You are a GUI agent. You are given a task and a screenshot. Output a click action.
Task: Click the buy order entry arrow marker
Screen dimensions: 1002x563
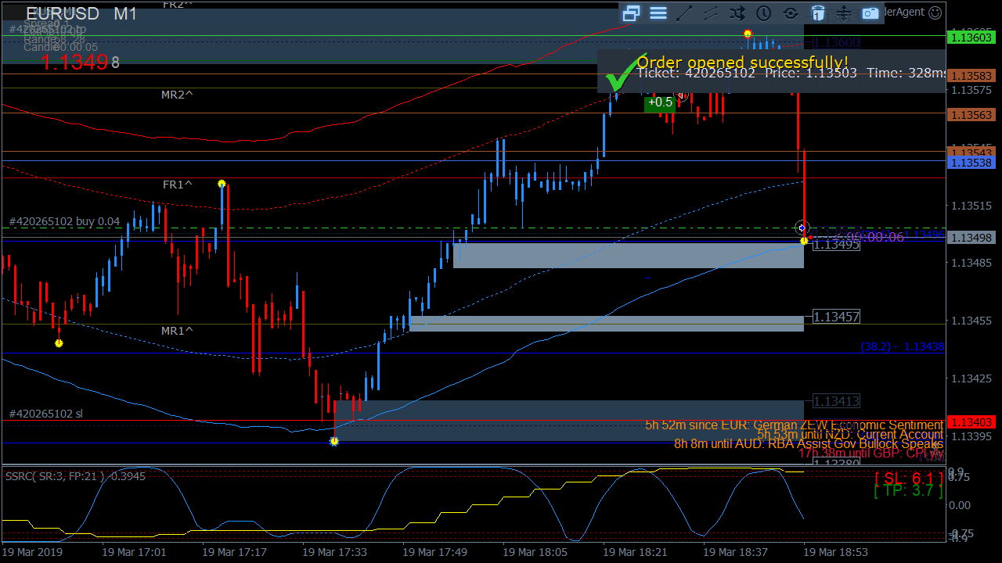802,228
